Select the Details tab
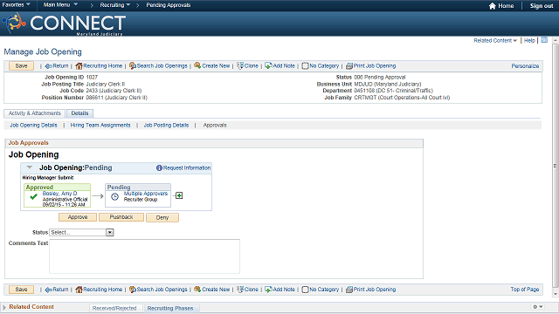 coord(79,113)
